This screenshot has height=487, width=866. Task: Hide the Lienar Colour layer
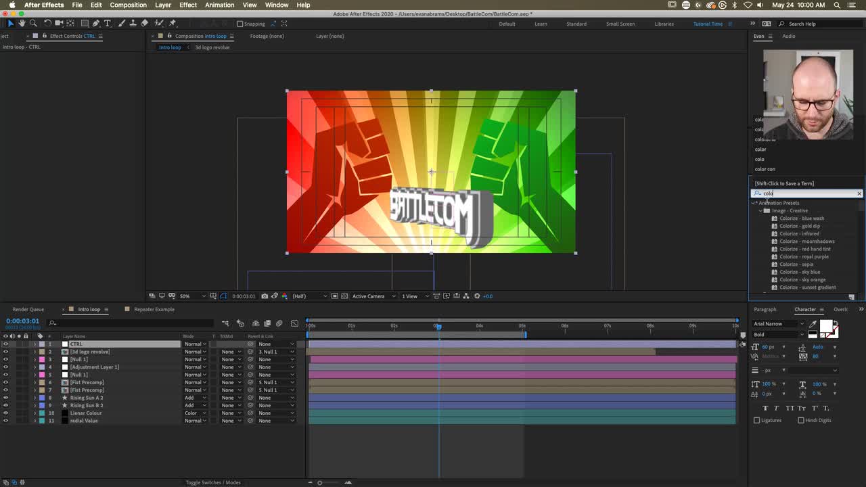[x=5, y=413]
